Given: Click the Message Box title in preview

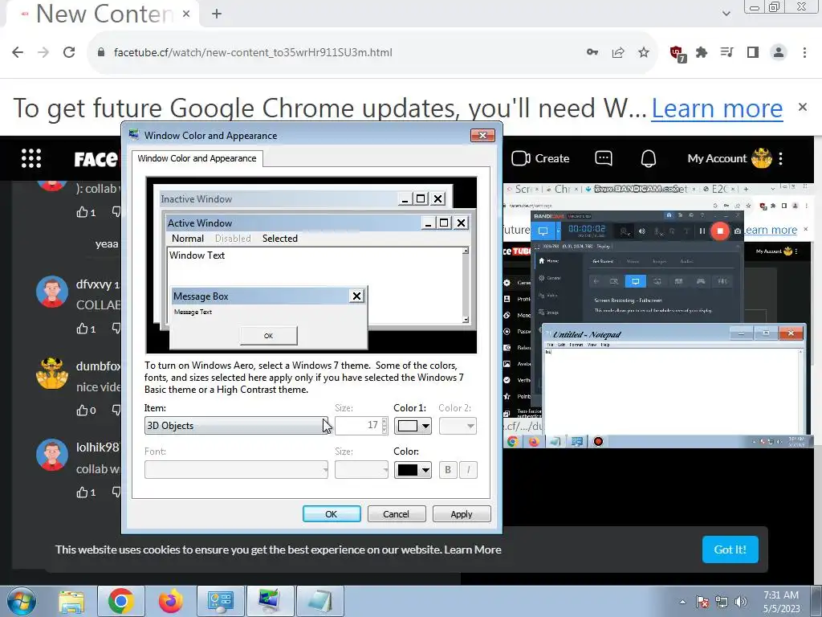Looking at the screenshot, I should tap(201, 296).
